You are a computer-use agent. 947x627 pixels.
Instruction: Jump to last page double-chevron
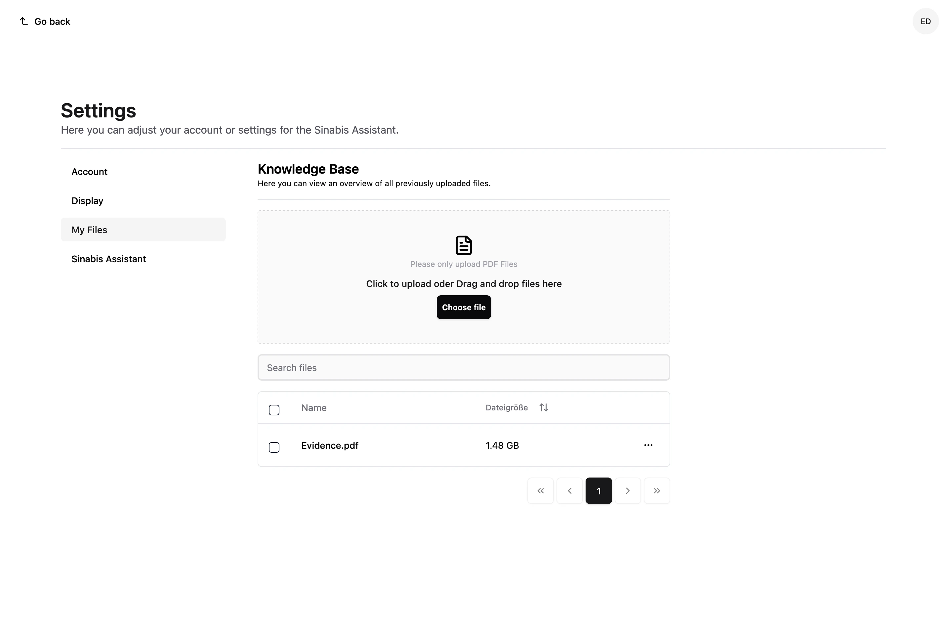[x=656, y=491]
